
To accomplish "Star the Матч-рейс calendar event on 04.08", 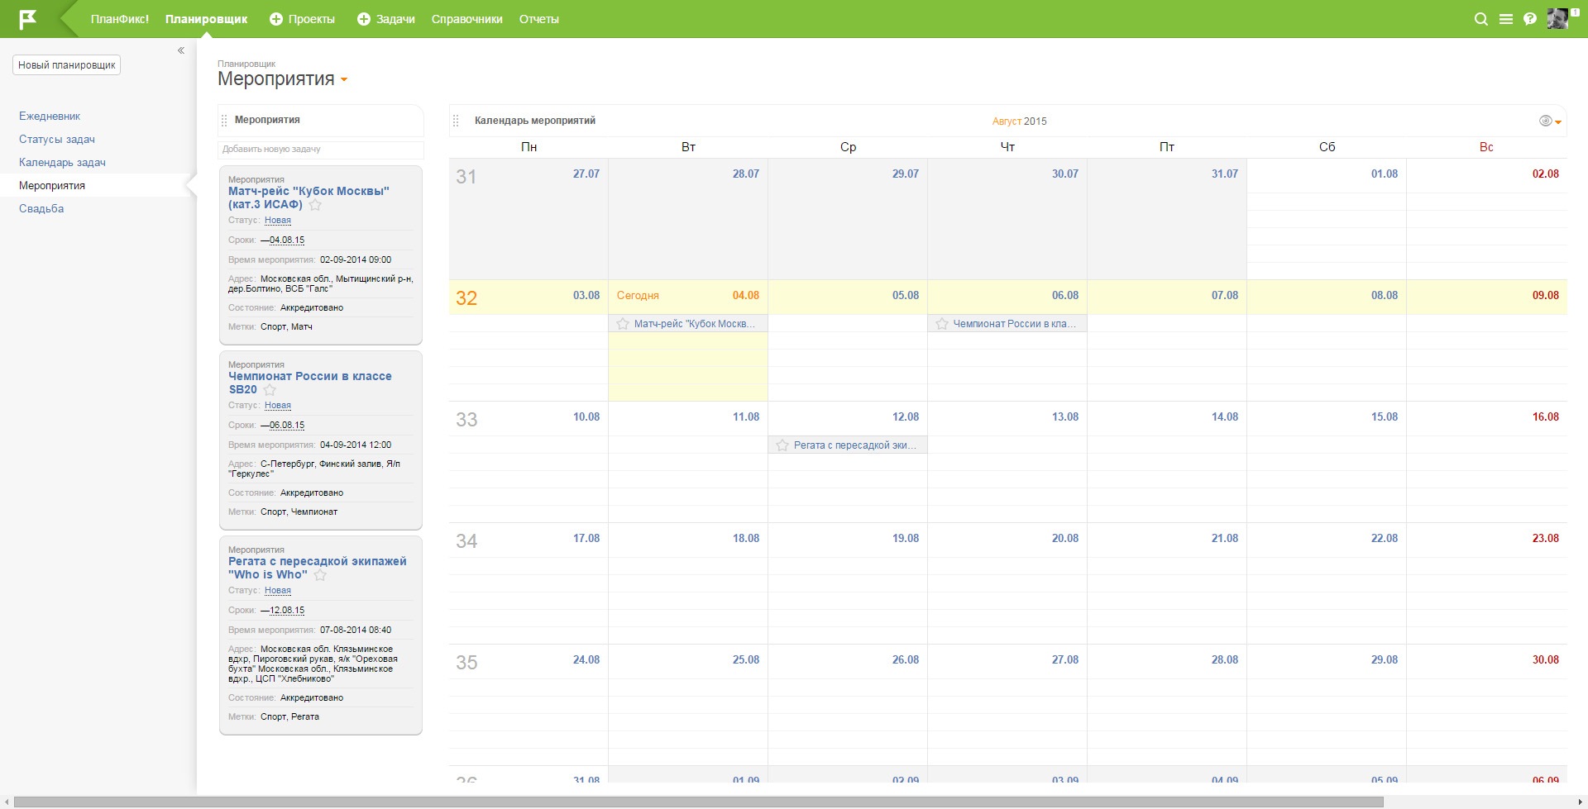I will [x=623, y=324].
